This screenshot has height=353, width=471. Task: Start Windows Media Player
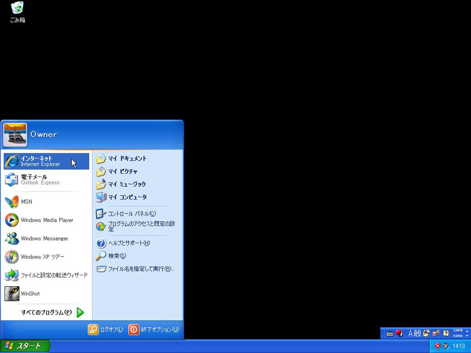click(x=47, y=220)
